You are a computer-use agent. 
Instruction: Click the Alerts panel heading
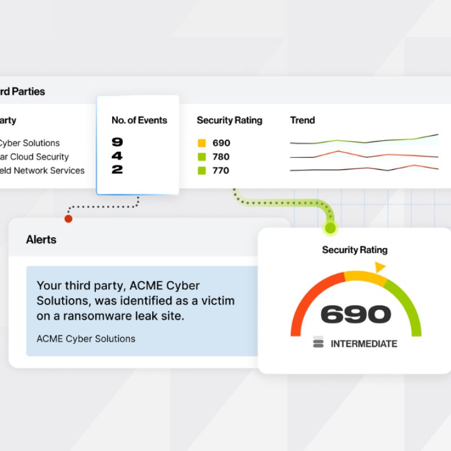(x=41, y=240)
